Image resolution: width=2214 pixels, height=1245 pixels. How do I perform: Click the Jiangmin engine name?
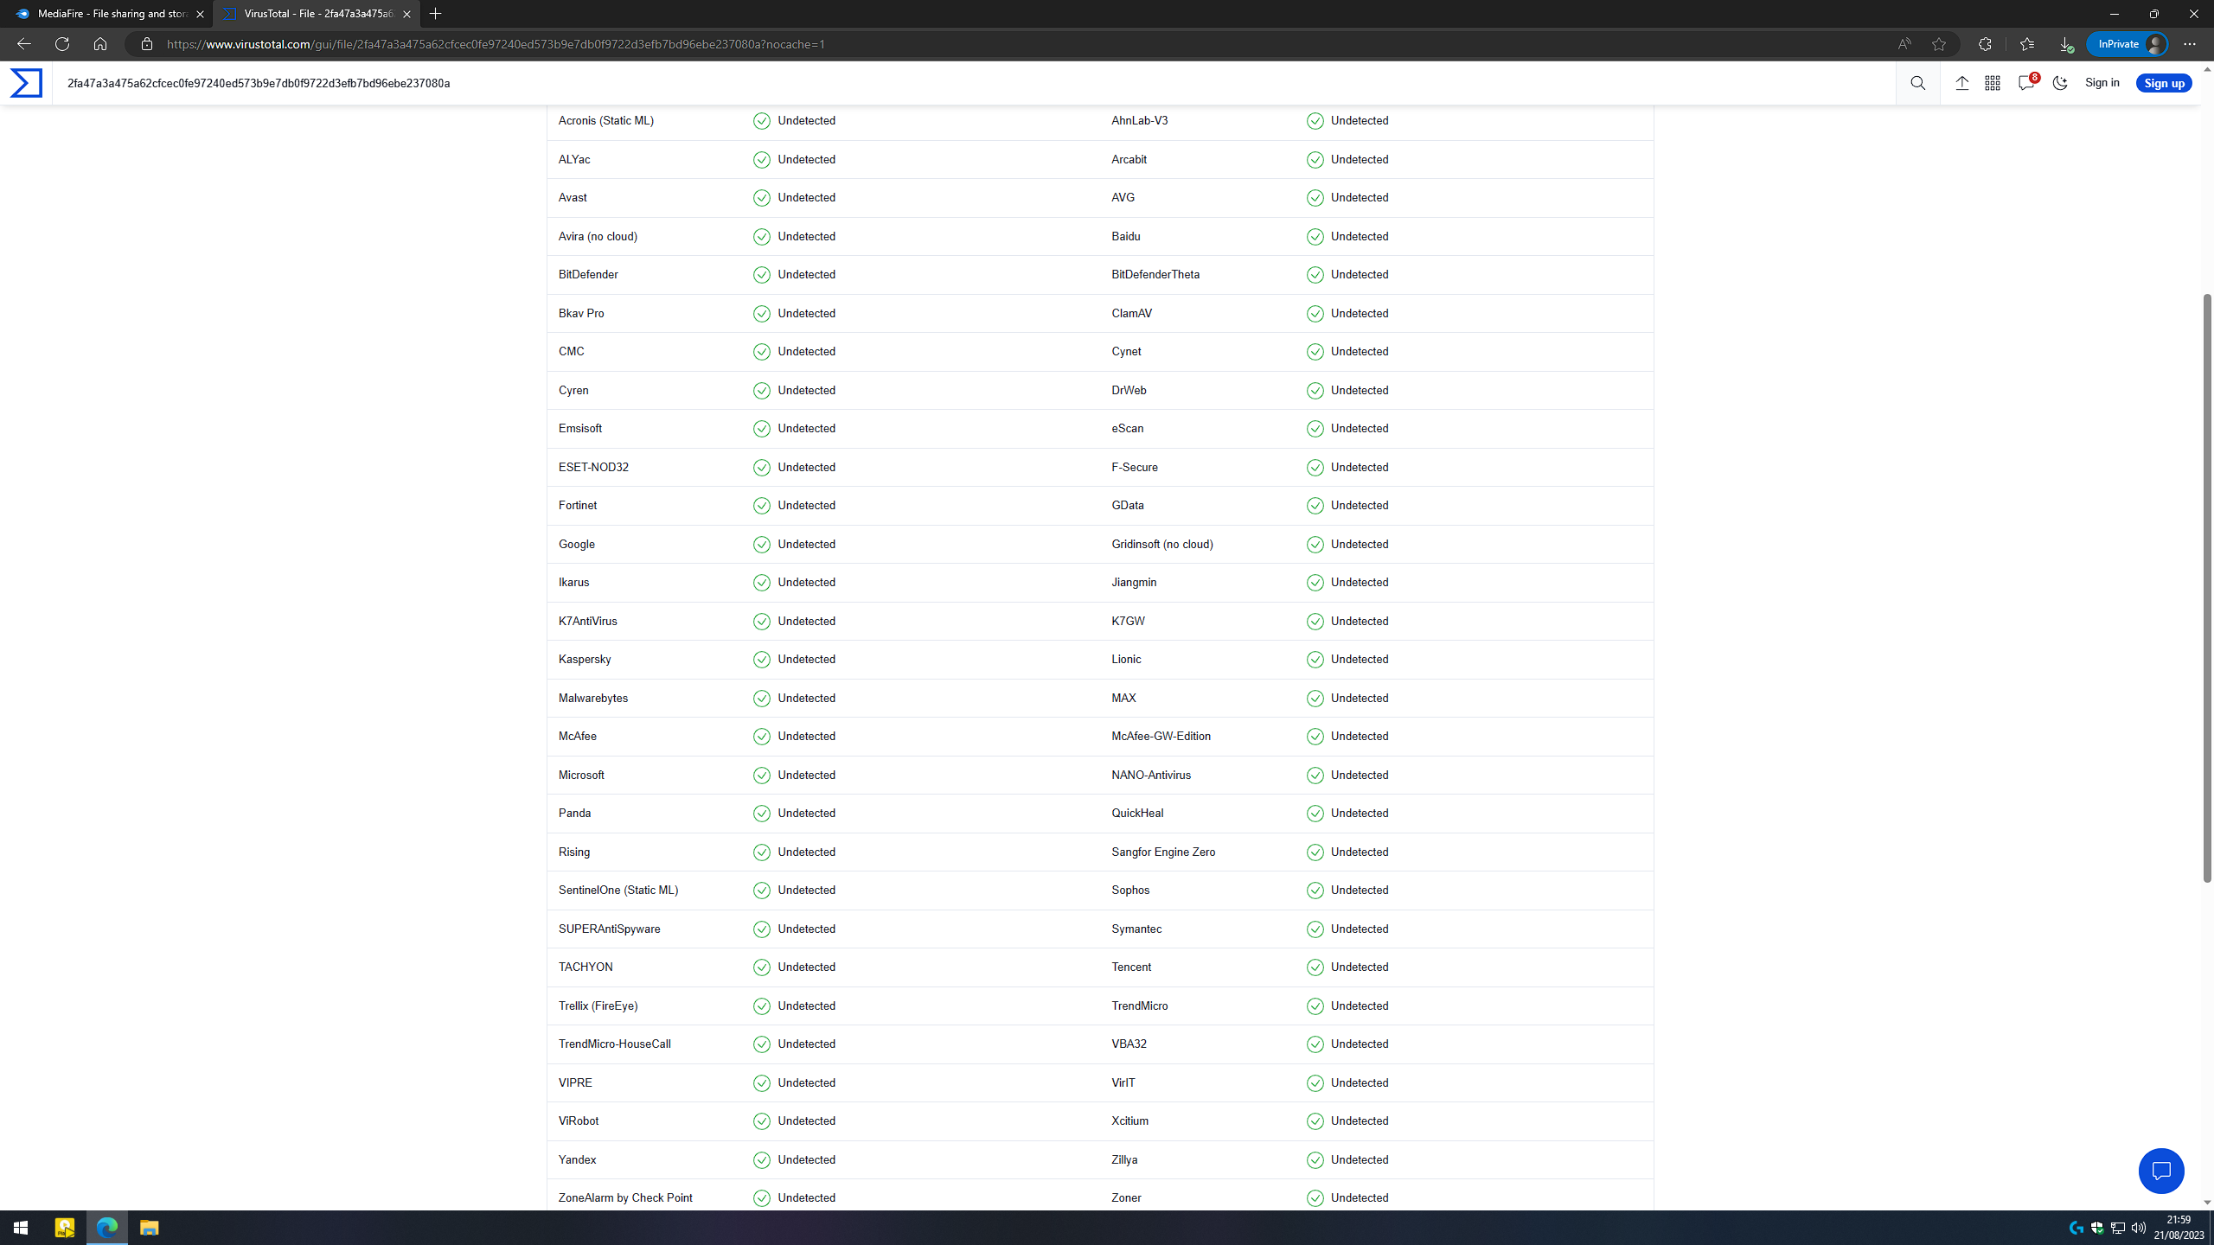(1134, 582)
